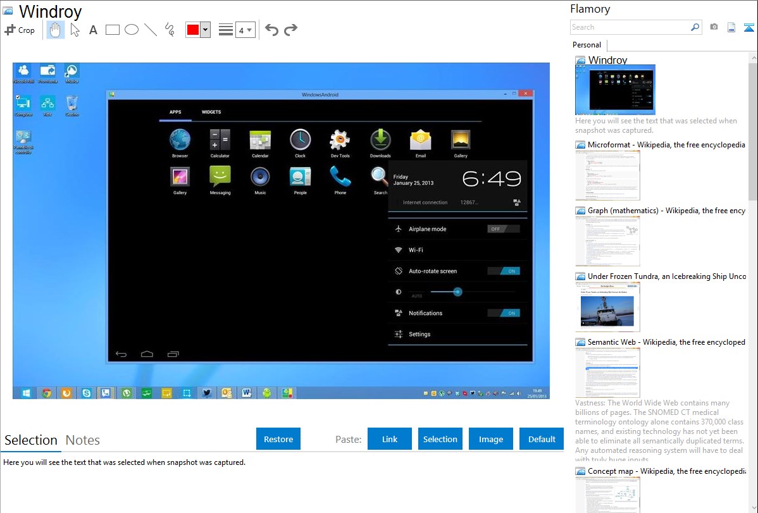The width and height of the screenshot is (758, 513).
Task: Toggle the Auto-rotate screen switch
Action: click(x=503, y=271)
